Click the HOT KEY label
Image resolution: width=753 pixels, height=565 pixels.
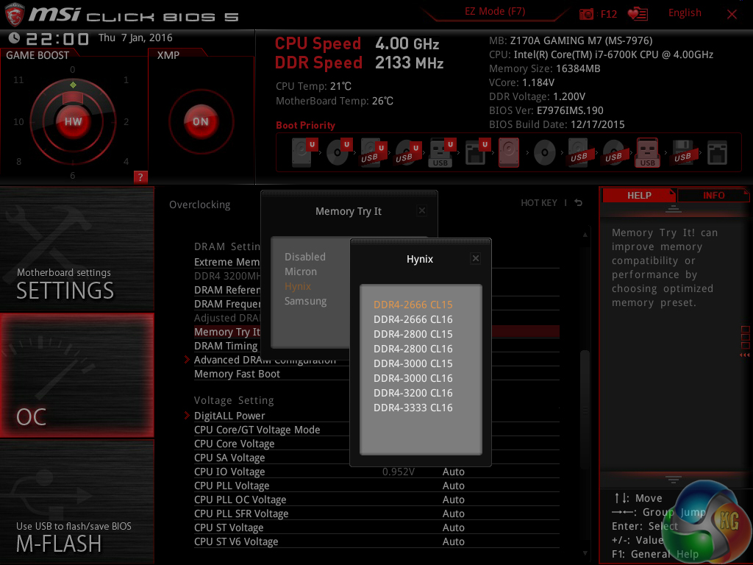click(539, 203)
